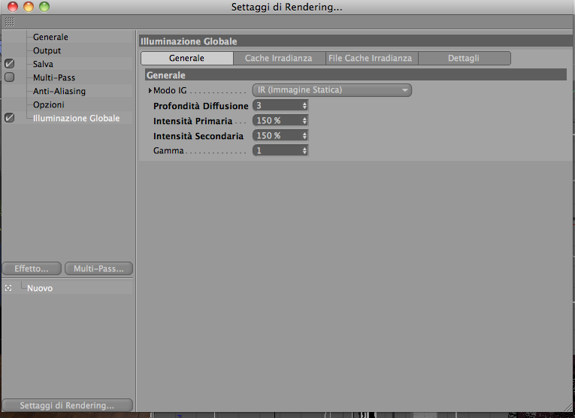Click the Generale section header bar

coord(356,74)
